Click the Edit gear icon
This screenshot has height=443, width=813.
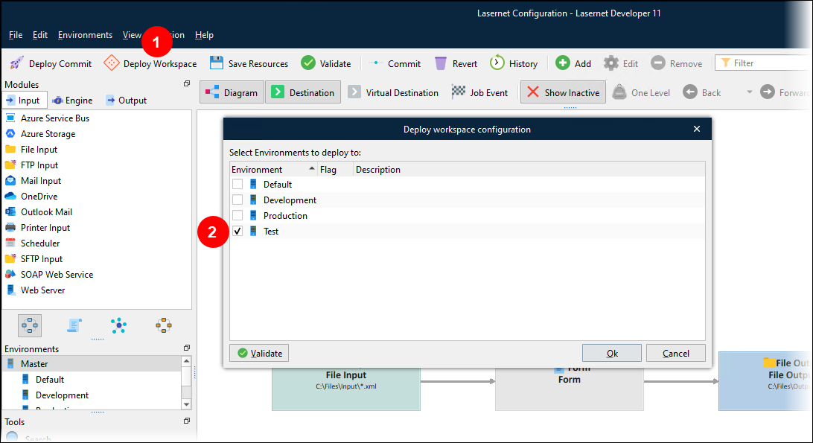coord(611,63)
